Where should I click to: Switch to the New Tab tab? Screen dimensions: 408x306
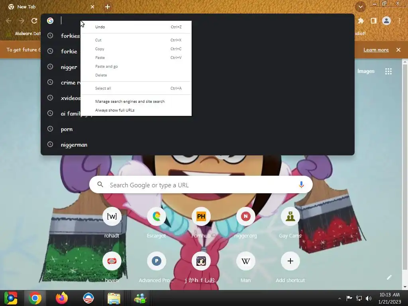click(x=49, y=7)
